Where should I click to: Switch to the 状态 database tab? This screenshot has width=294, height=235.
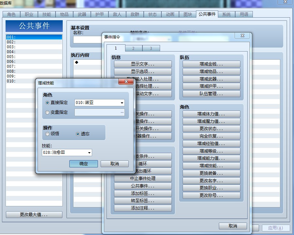click(x=153, y=14)
